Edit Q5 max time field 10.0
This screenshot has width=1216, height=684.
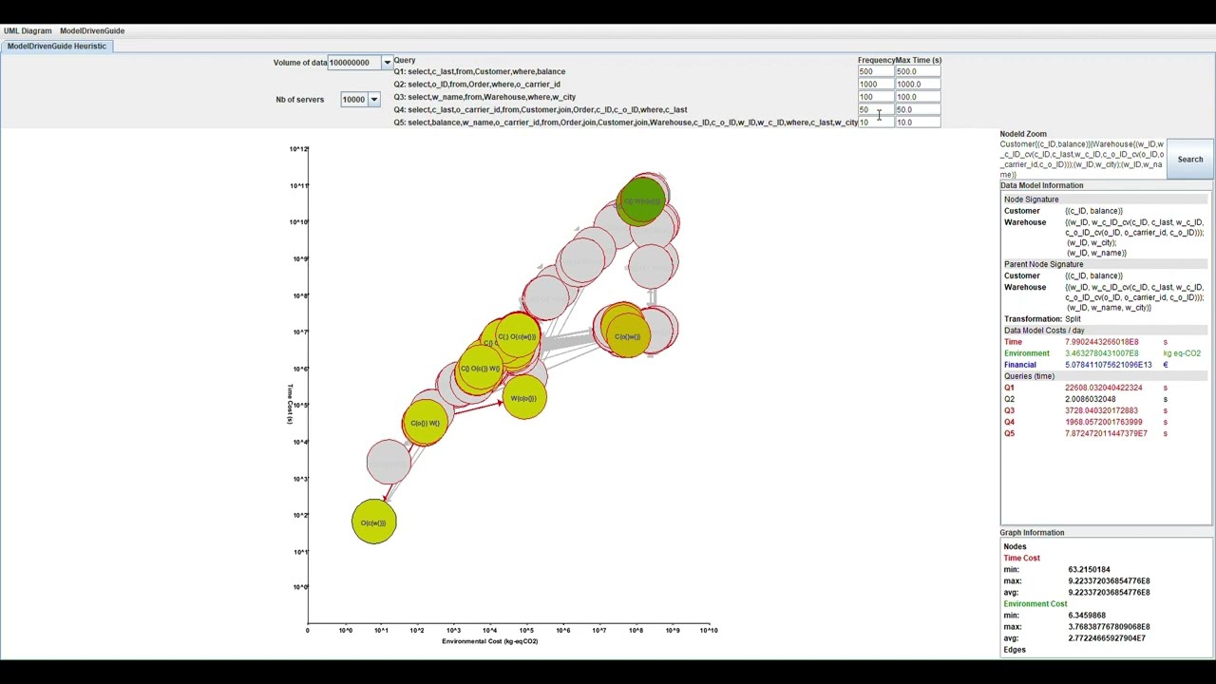click(x=918, y=123)
